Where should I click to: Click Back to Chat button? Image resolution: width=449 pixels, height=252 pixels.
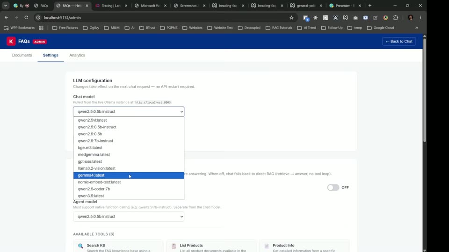coord(399,42)
